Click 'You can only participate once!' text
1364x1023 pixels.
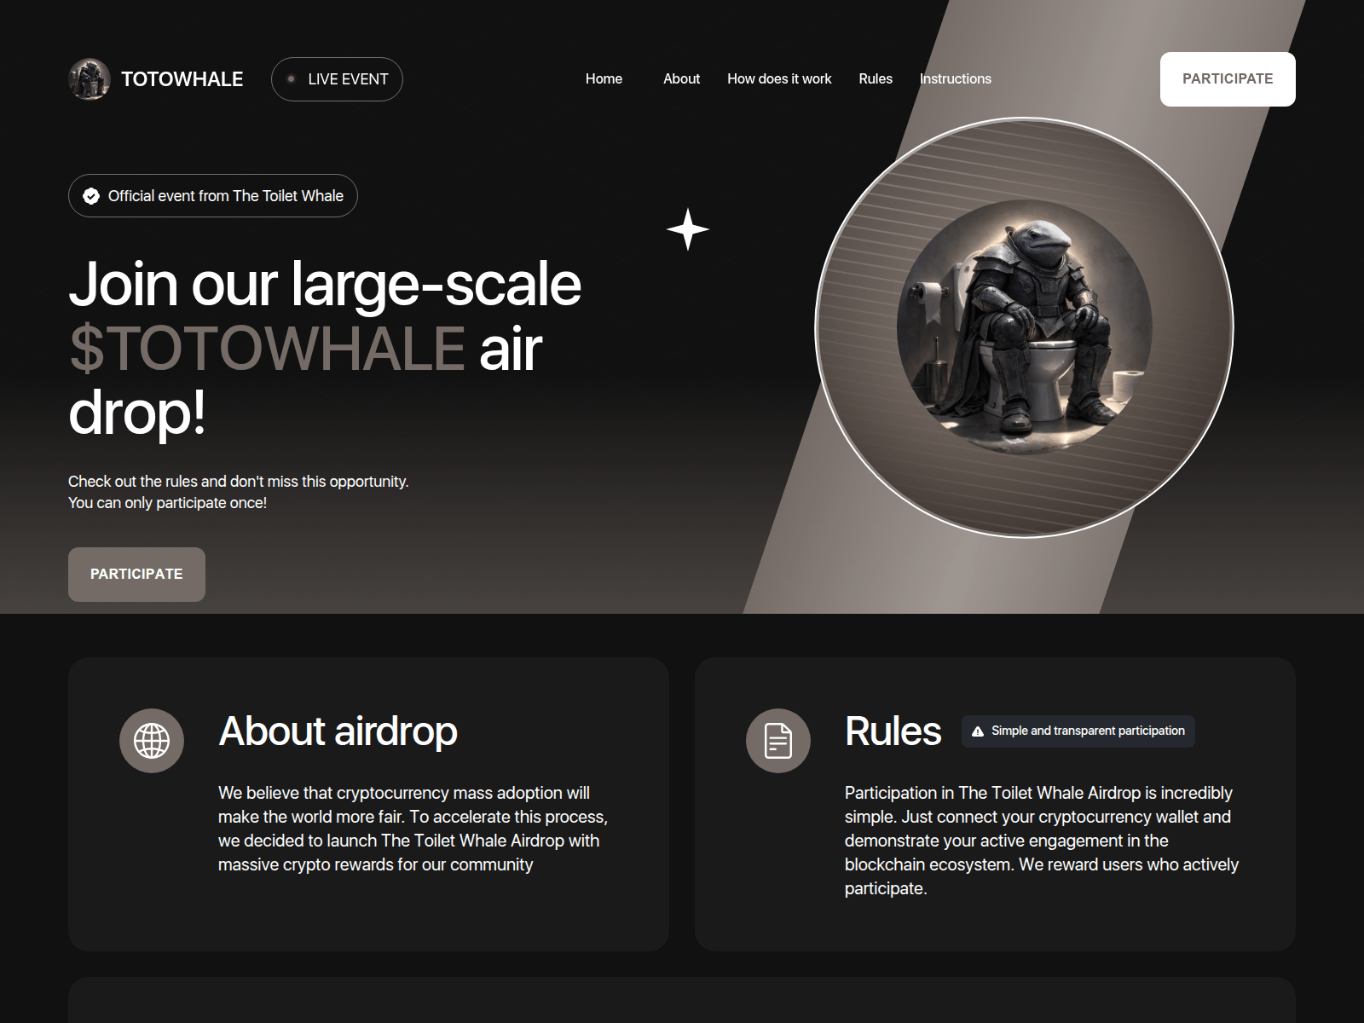[x=167, y=503]
